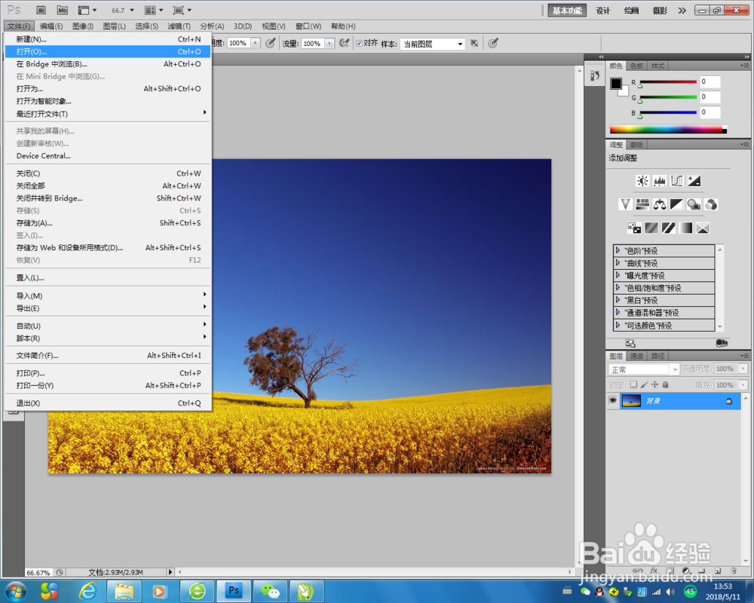
Task: Toggle lock position (move icon)
Action: pos(655,384)
